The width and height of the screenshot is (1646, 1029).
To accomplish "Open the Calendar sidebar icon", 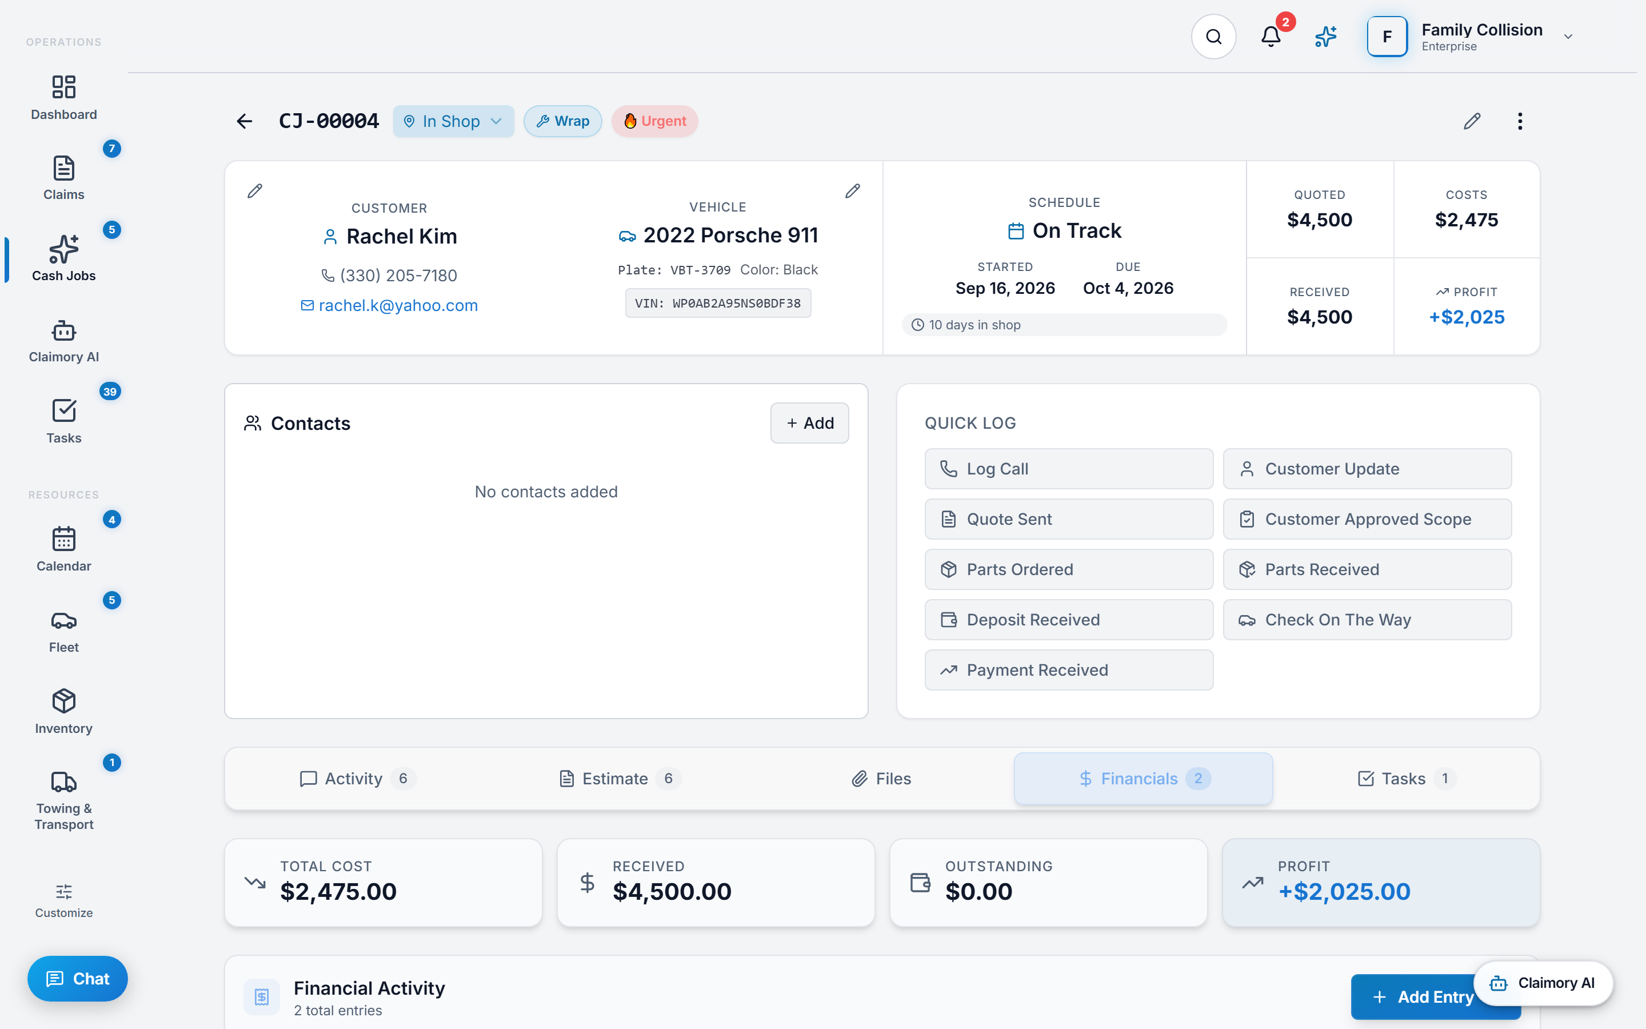I will tap(64, 539).
